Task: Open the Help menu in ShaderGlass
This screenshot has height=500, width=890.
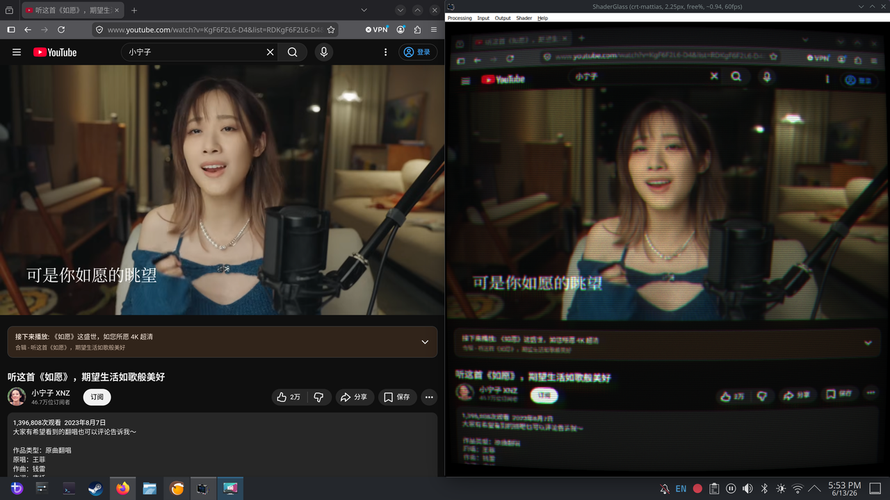Action: [x=543, y=18]
